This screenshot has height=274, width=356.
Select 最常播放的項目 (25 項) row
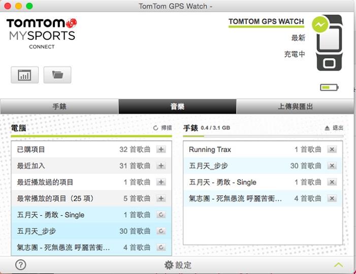point(91,198)
